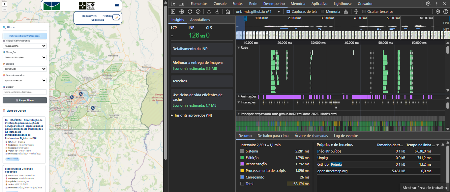Image resolution: width=450 pixels, height=192 pixels.
Task: Switch to Log de eventos tab
Action: [346, 136]
